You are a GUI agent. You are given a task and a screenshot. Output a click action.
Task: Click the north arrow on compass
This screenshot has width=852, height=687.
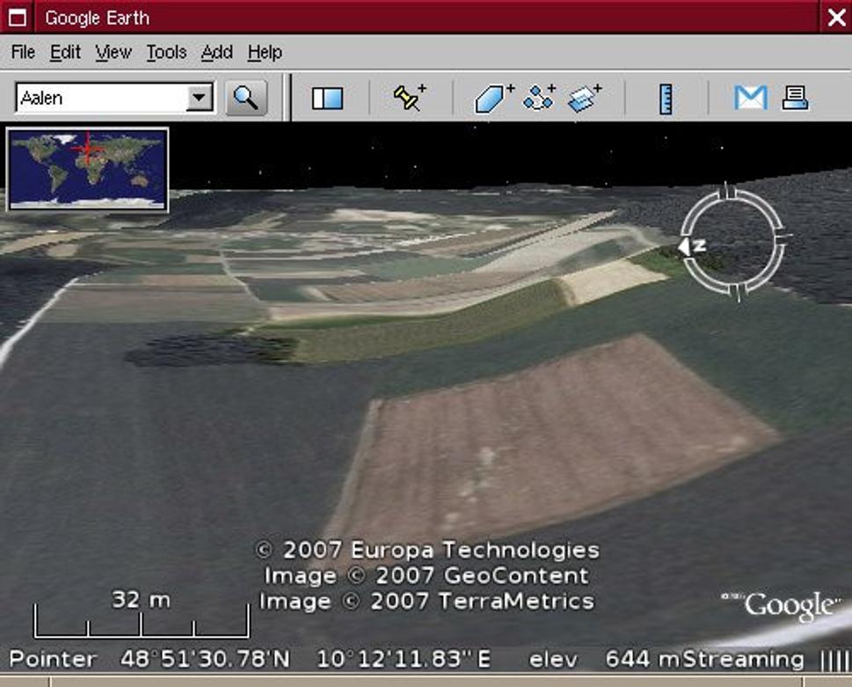pos(691,247)
